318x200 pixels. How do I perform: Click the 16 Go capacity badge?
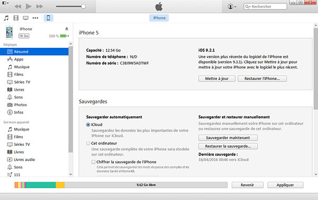pyautogui.click(x=24, y=36)
